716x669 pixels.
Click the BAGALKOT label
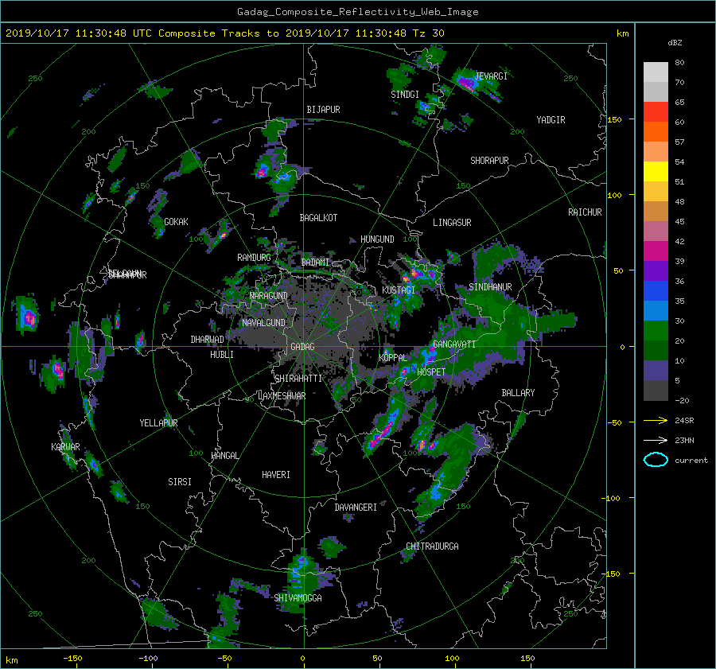[x=318, y=218]
